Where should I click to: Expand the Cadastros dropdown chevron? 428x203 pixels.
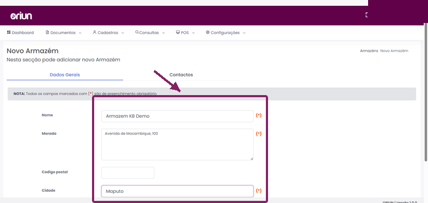pos(123,33)
